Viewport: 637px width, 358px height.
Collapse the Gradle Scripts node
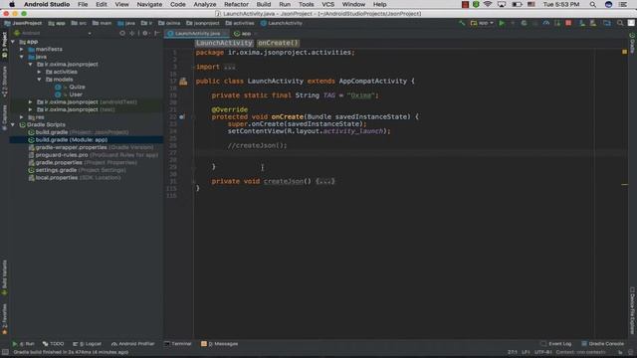13,125
